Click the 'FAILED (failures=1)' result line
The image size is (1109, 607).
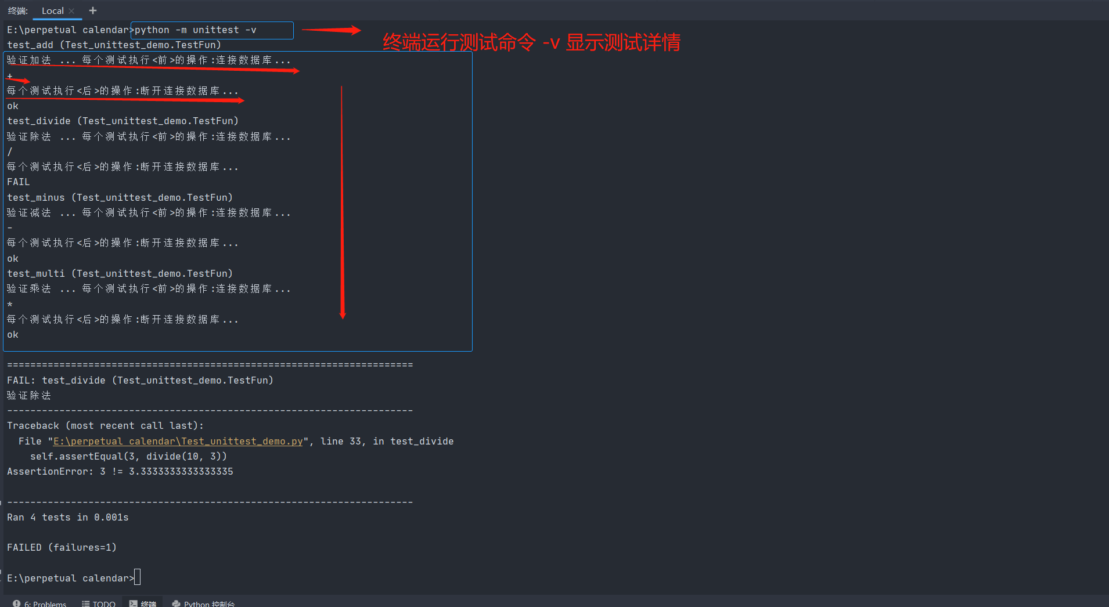[x=62, y=548]
